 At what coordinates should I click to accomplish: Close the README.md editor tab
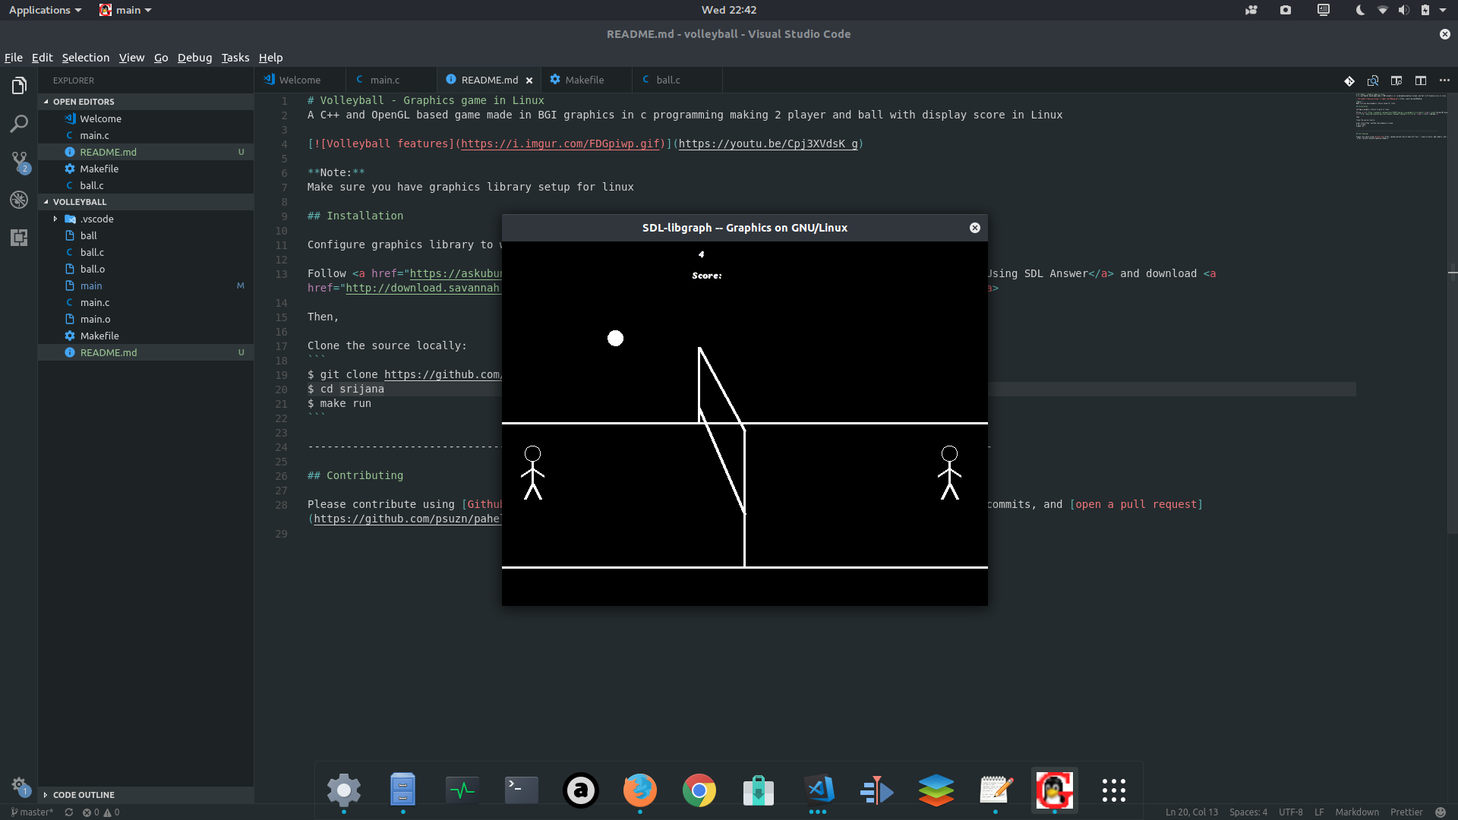[529, 80]
